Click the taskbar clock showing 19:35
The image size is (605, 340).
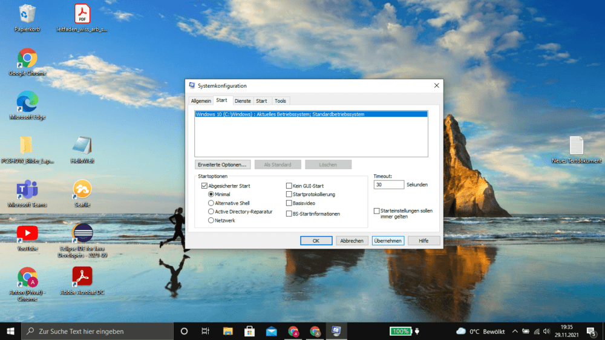566,331
